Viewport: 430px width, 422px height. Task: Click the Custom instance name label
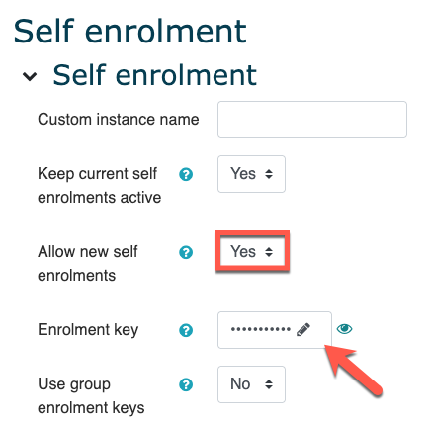119,120
